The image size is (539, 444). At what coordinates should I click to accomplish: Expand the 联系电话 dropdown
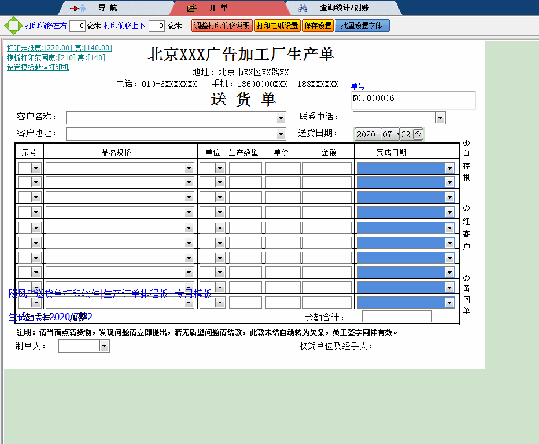pyautogui.click(x=440, y=118)
